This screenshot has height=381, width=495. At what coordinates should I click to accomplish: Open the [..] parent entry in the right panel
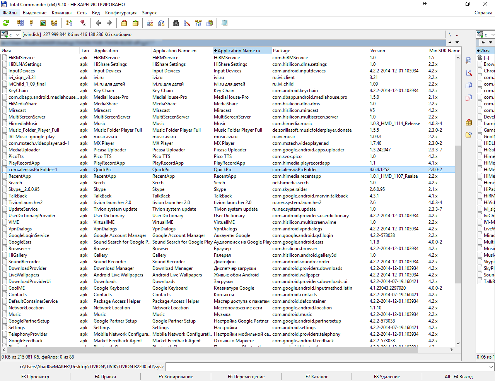coord(486,58)
